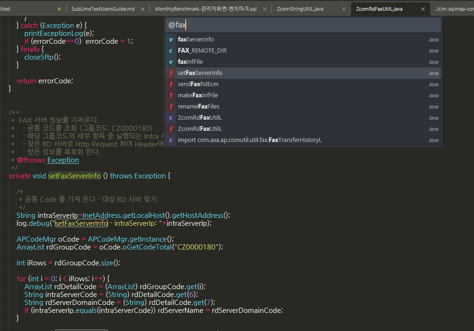Image resolution: width=474 pixels, height=331 pixels.
Task: Click the intraServerIp.equals call
Action: pyautogui.click(x=65, y=311)
